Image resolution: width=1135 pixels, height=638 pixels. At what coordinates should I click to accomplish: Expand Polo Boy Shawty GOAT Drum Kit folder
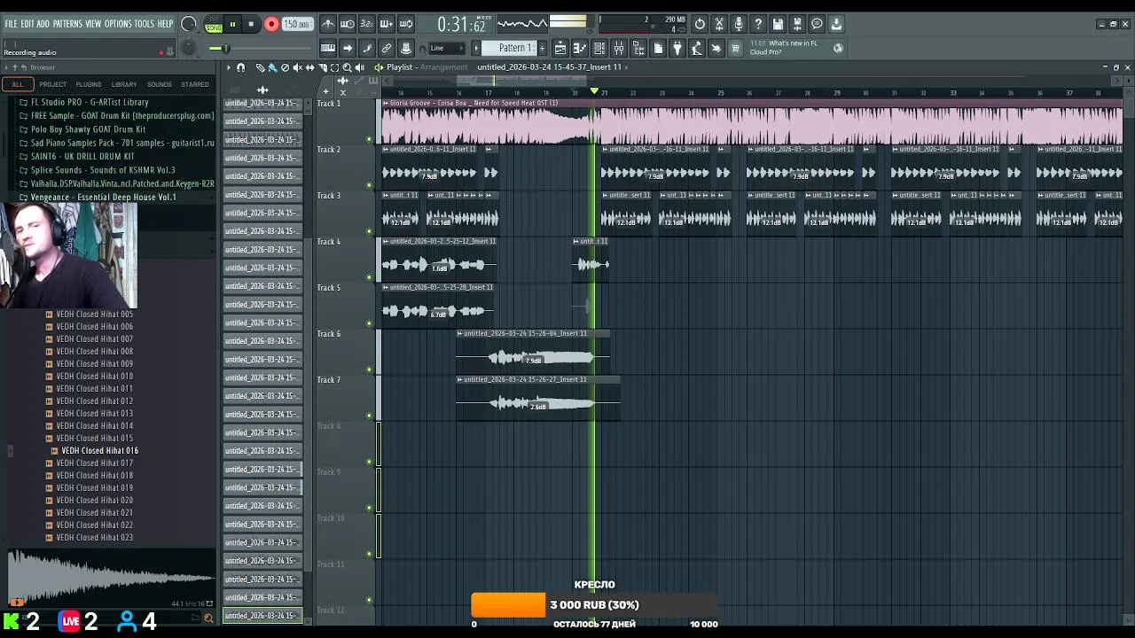click(88, 129)
